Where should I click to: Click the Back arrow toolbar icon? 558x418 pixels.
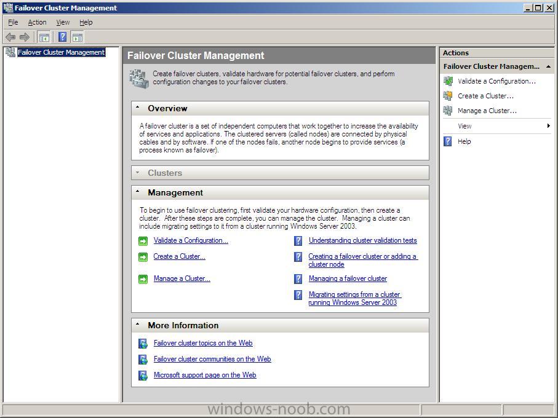[10, 37]
